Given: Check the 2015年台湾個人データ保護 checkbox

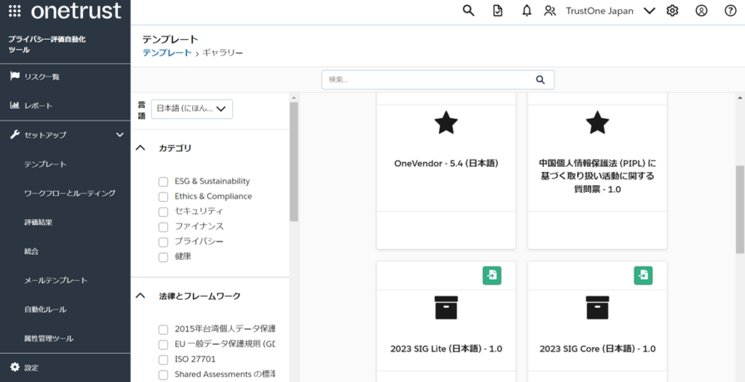Looking at the screenshot, I should point(163,329).
